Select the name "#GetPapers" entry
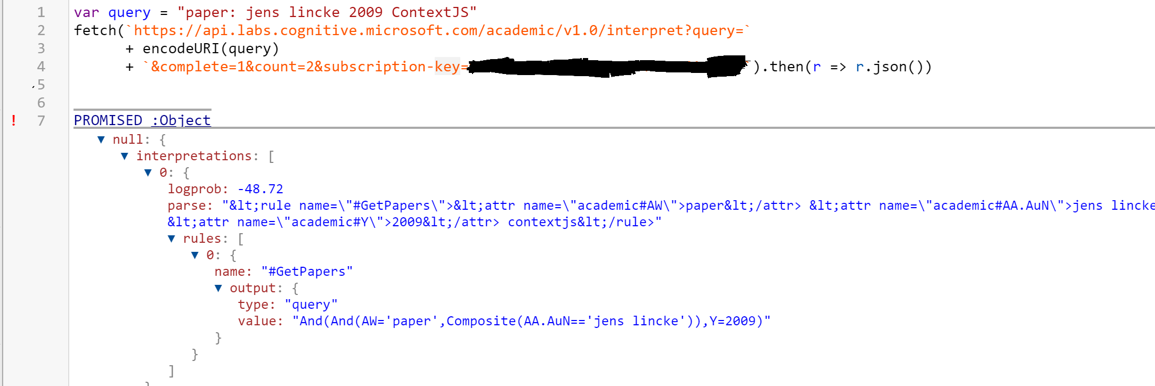 point(283,272)
